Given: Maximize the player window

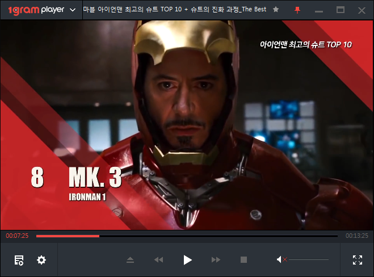Looking at the screenshot, I should [341, 10].
